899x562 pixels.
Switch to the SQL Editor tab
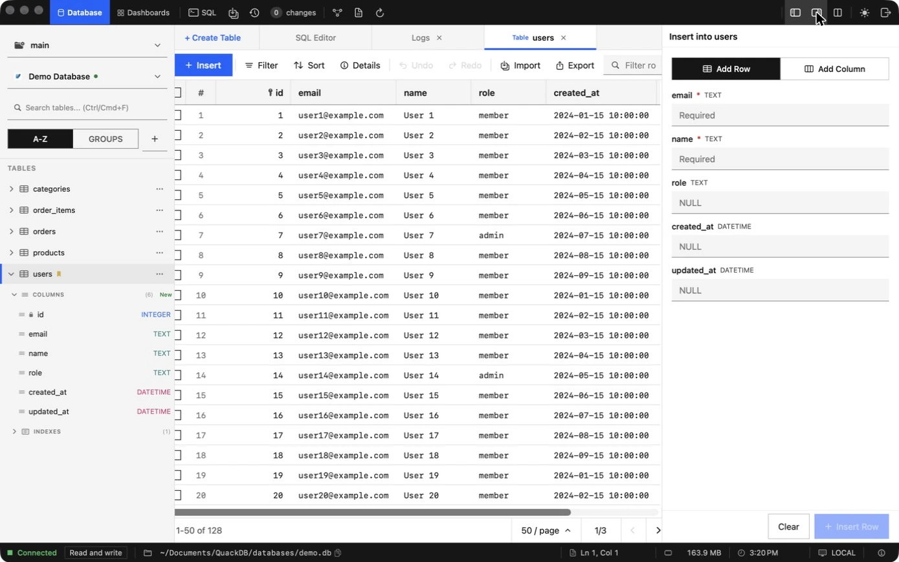315,38
